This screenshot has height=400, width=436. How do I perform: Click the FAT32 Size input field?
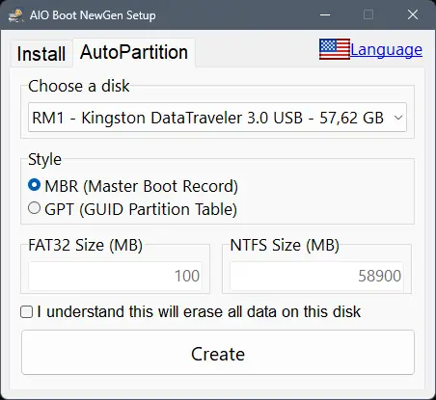[x=115, y=276]
